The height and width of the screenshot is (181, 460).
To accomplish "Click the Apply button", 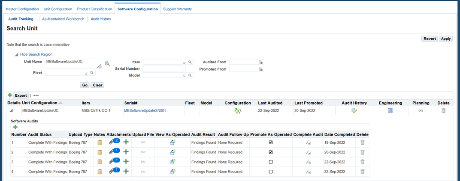I will 446,39.
